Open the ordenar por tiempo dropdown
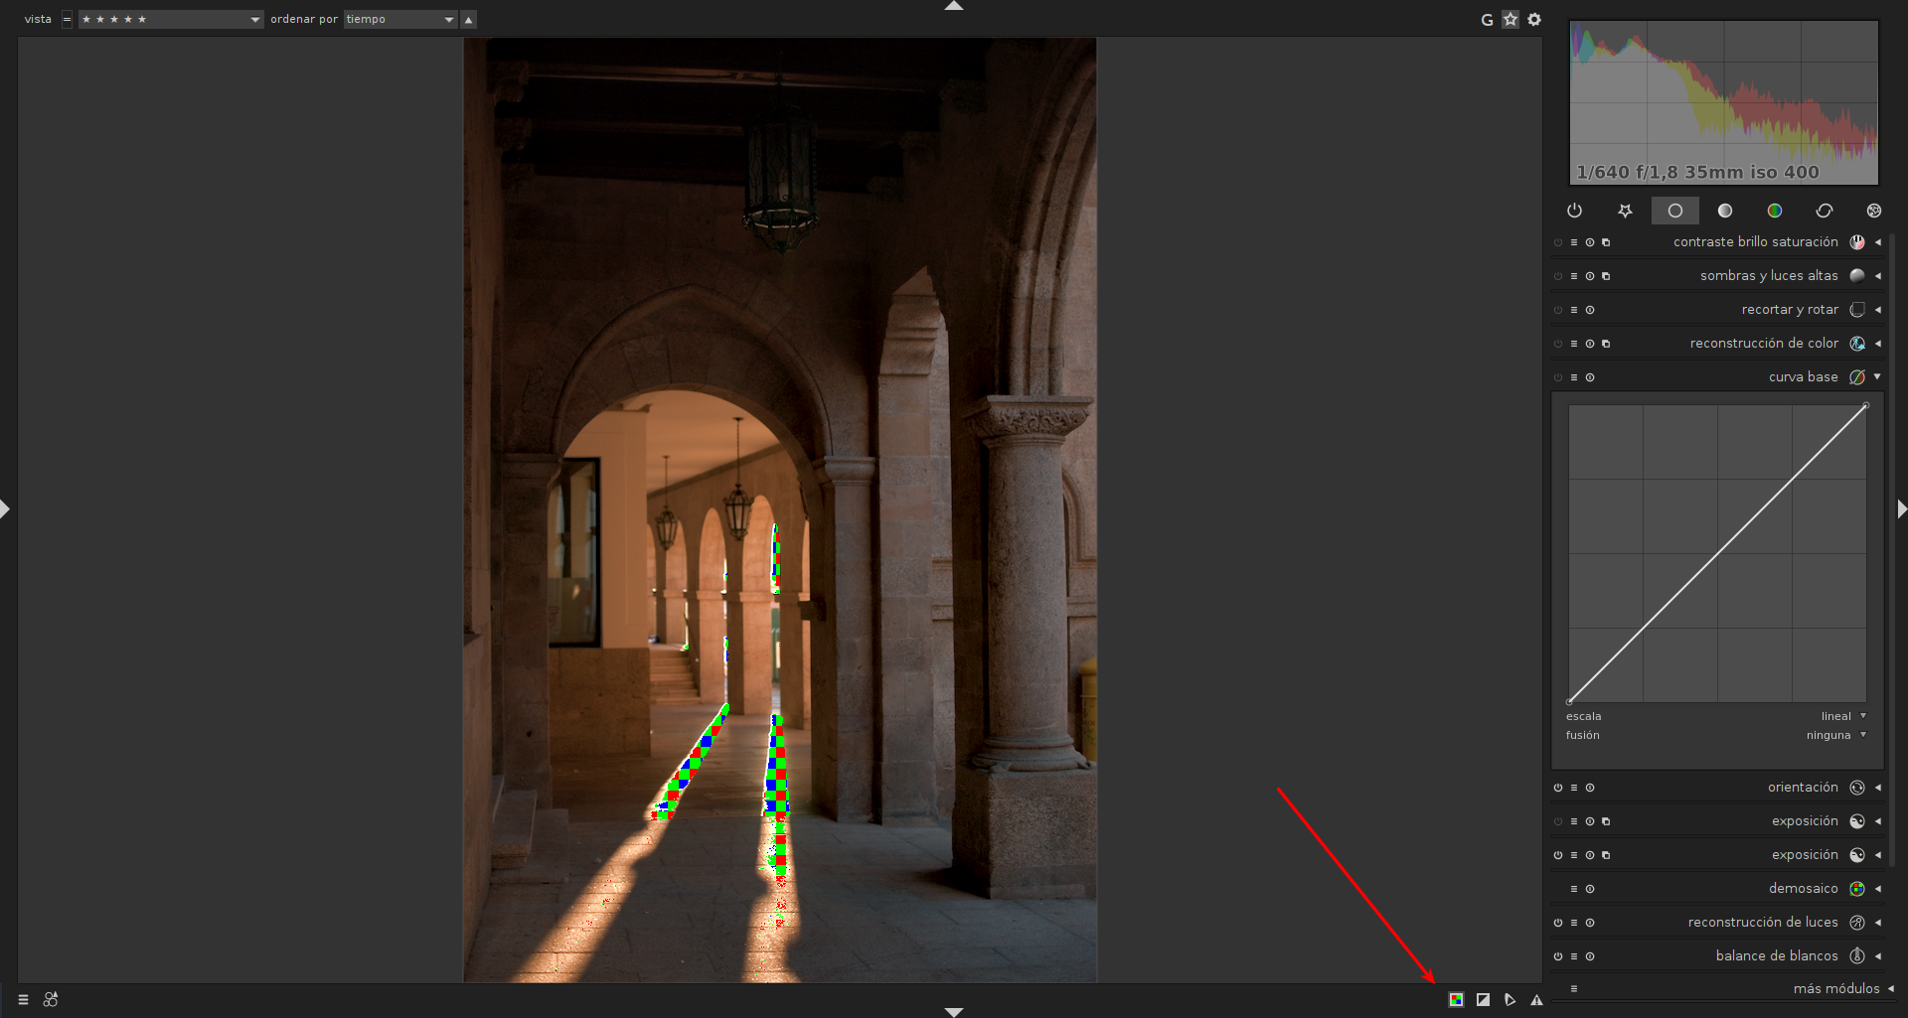 click(400, 20)
